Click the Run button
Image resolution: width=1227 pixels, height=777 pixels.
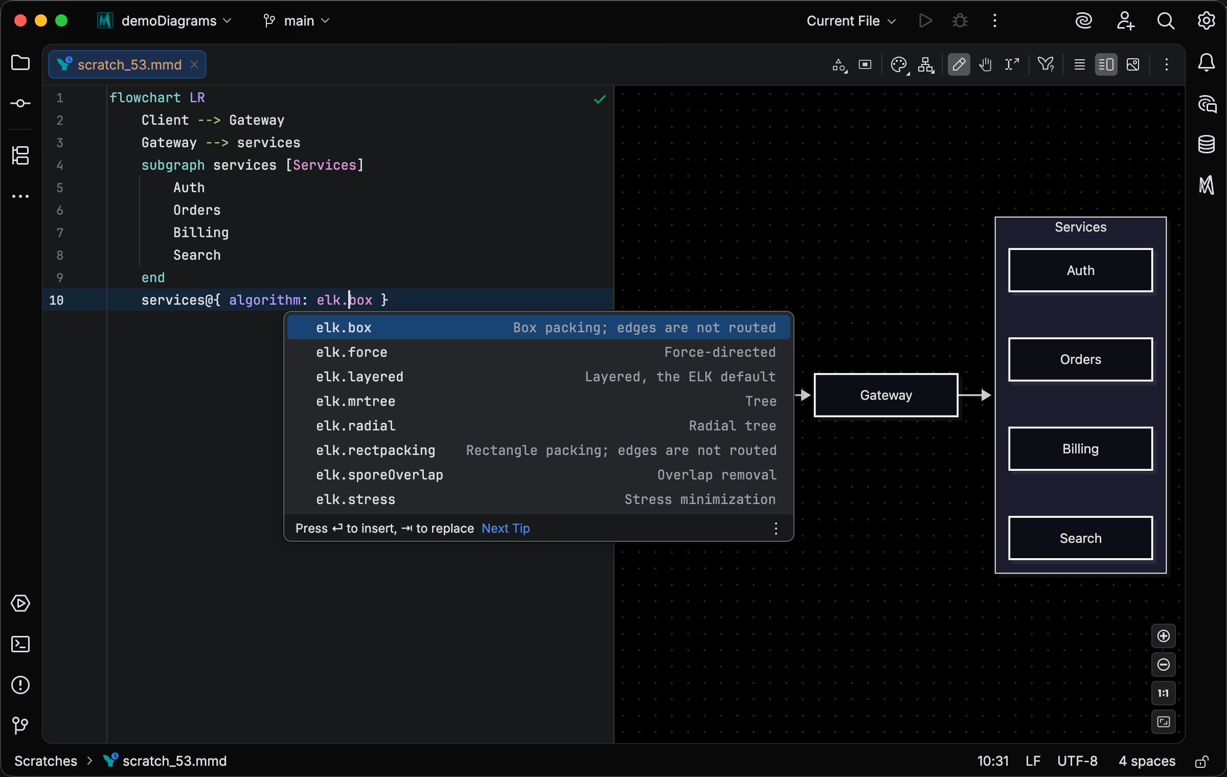[x=926, y=21]
